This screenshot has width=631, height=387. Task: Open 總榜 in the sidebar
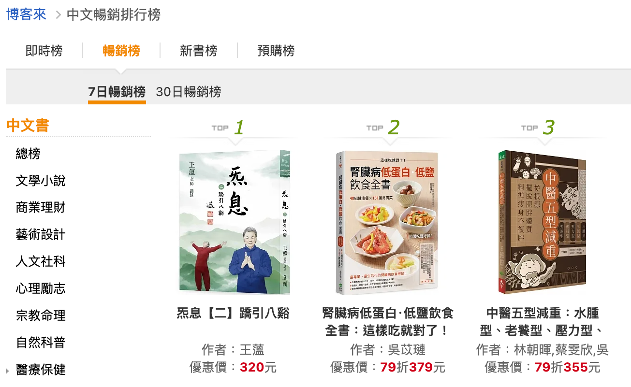[x=28, y=154]
